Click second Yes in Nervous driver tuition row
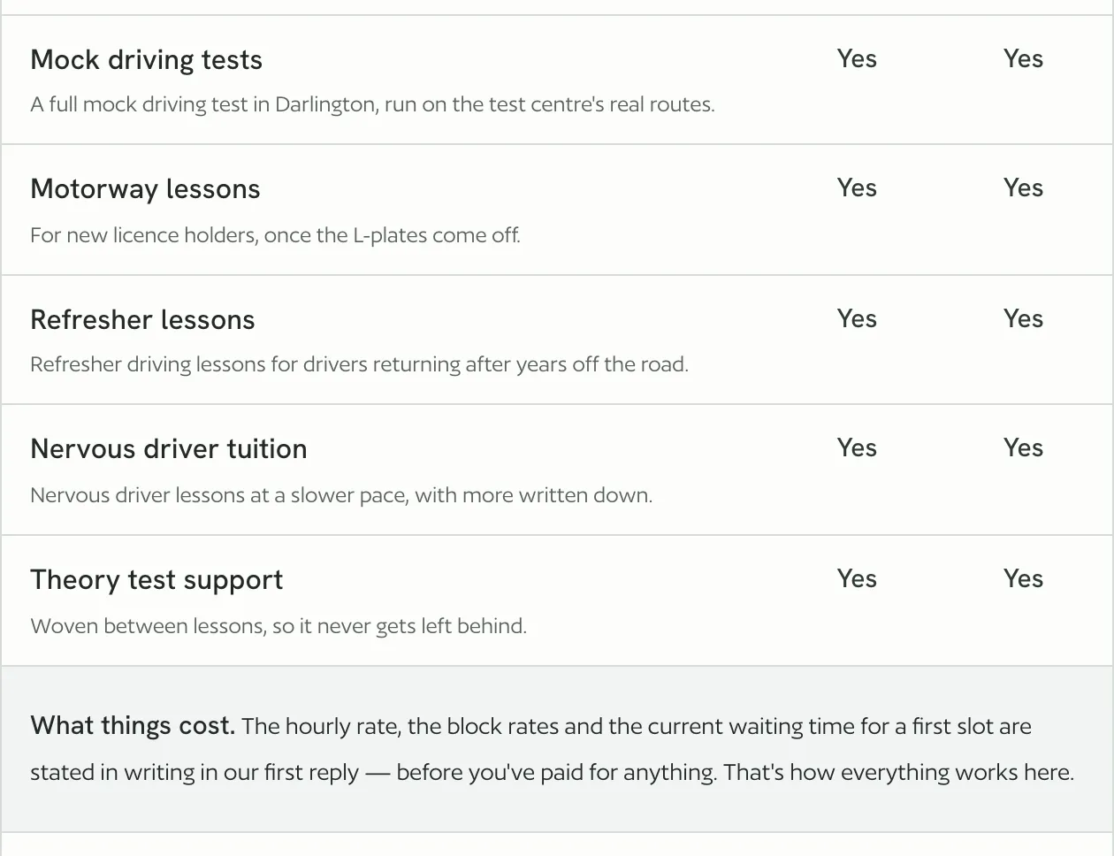 [x=1023, y=447]
